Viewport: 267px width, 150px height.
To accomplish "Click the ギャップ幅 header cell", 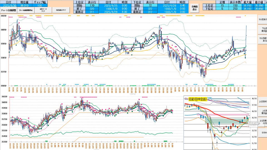I will point(39,2).
